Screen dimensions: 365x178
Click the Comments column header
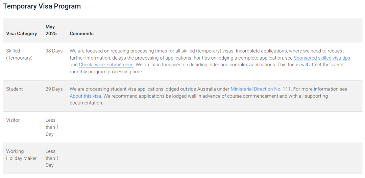[x=81, y=34]
